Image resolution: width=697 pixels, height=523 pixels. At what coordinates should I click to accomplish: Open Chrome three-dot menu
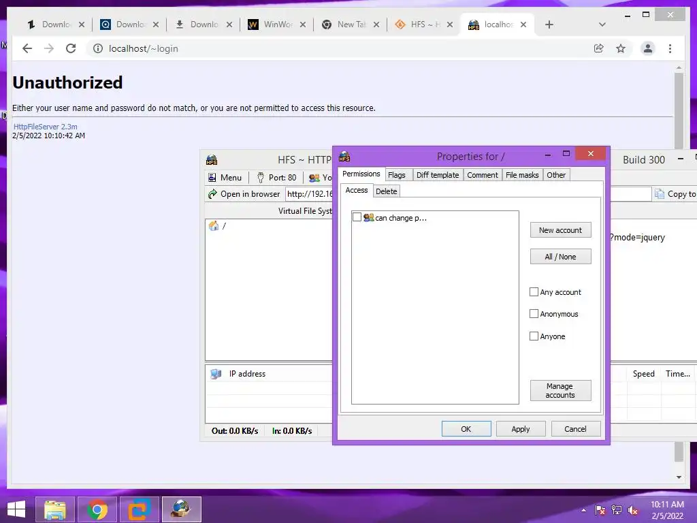pyautogui.click(x=670, y=48)
